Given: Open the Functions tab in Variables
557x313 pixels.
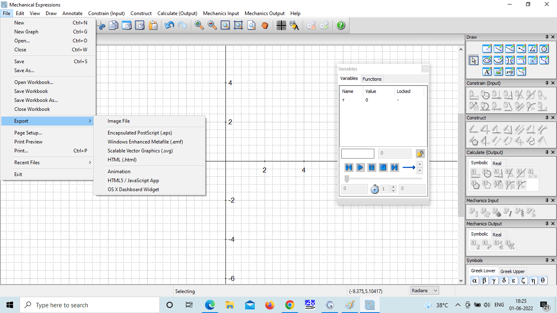Looking at the screenshot, I should 372,79.
